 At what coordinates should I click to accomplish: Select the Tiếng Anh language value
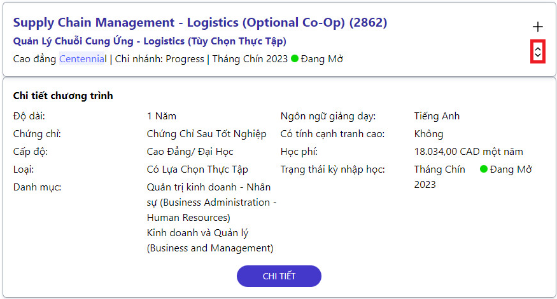437,116
